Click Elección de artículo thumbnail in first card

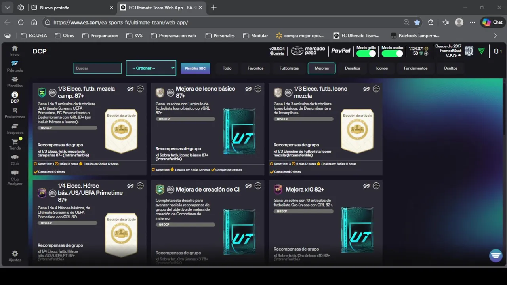click(x=121, y=131)
